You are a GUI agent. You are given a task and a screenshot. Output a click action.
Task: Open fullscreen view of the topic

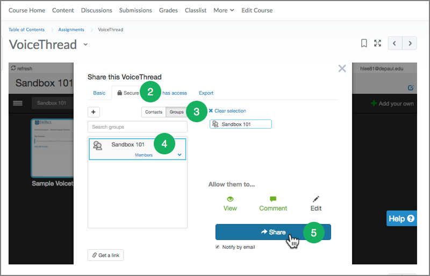tap(378, 43)
